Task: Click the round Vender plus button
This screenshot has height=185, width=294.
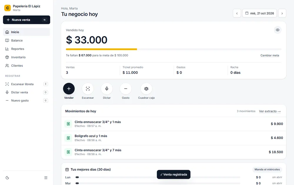Action: (x=69, y=89)
